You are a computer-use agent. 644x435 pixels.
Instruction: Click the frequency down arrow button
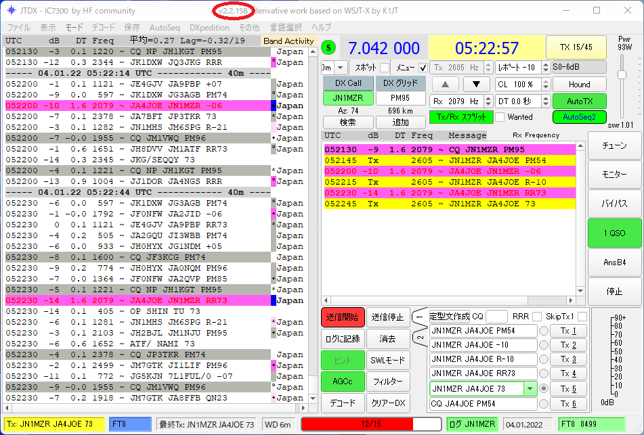pos(476,85)
